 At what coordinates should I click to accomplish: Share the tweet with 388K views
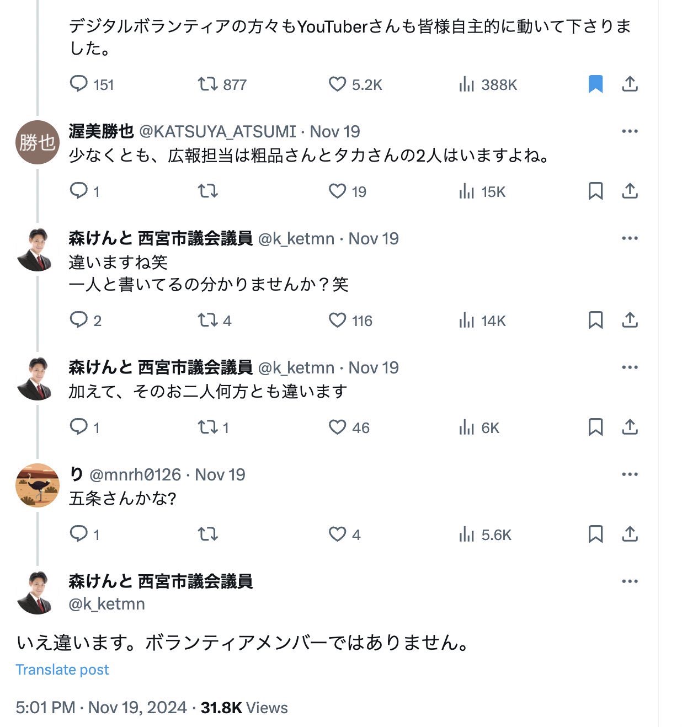click(630, 84)
